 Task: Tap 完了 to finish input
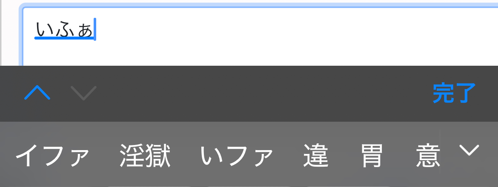pyautogui.click(x=454, y=93)
